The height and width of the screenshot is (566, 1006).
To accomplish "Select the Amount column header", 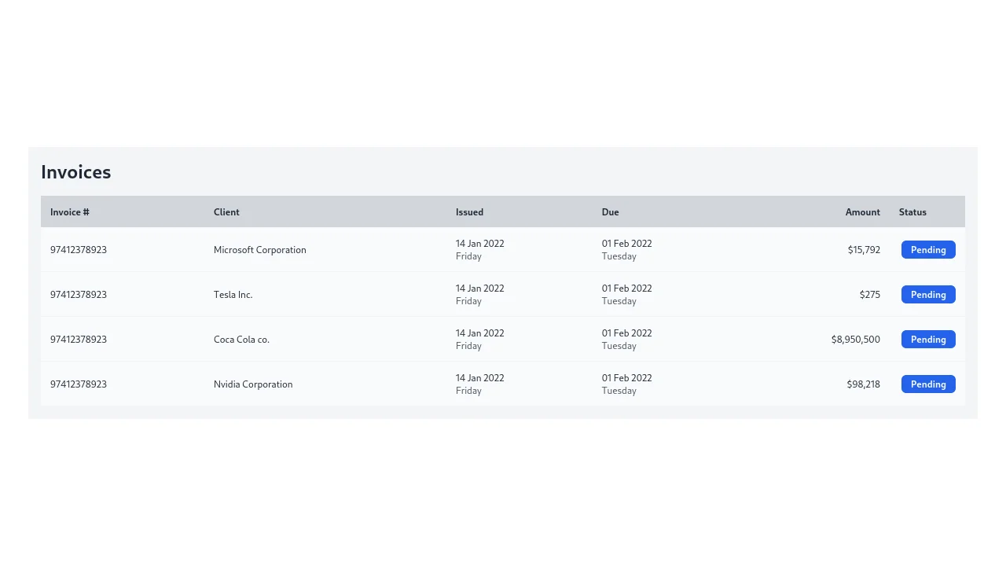I will pyautogui.click(x=862, y=212).
